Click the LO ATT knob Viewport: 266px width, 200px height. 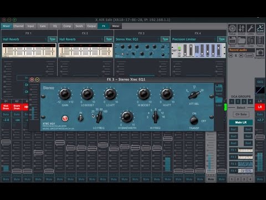click(x=110, y=94)
